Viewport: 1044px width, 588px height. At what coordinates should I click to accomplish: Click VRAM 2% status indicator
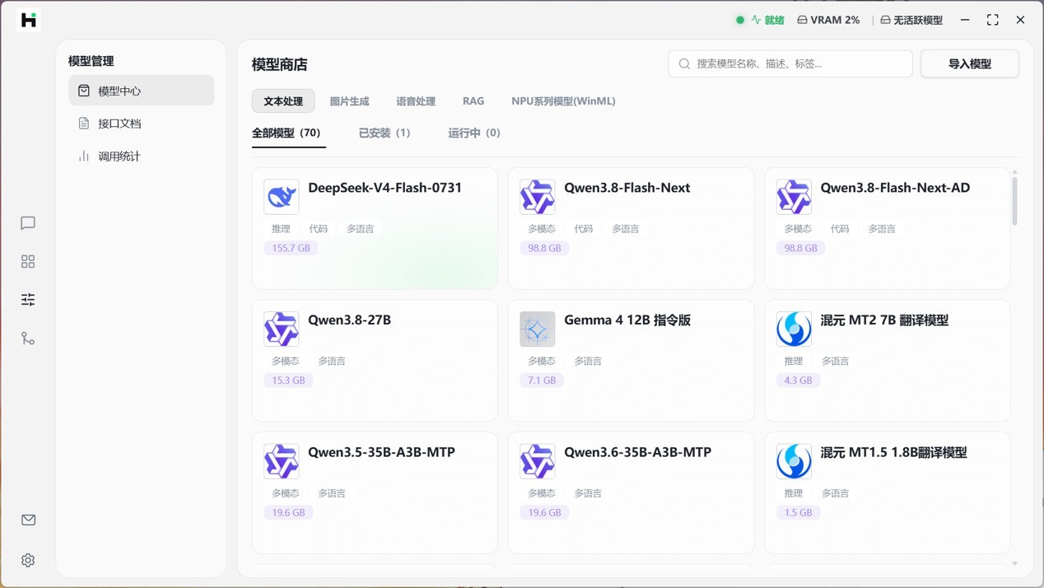(828, 20)
